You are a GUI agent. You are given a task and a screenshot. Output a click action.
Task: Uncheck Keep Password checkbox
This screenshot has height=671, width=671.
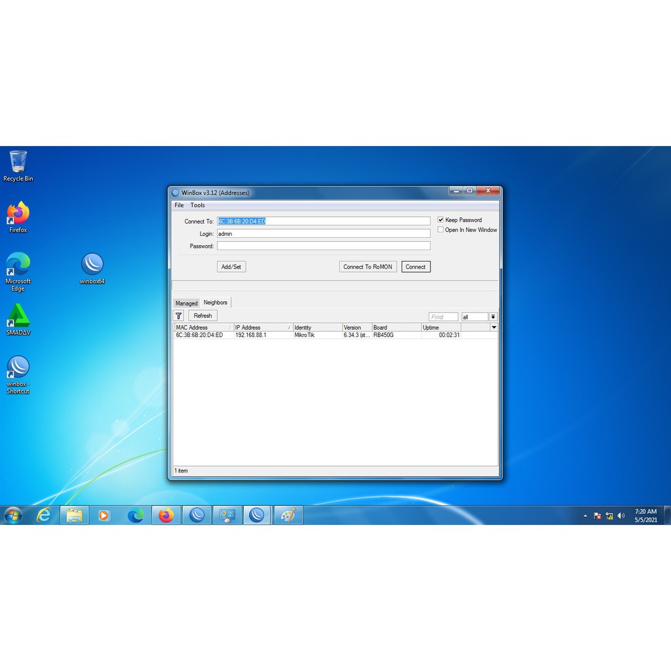click(441, 220)
